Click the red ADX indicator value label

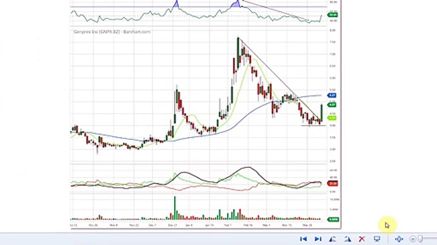[x=332, y=183]
